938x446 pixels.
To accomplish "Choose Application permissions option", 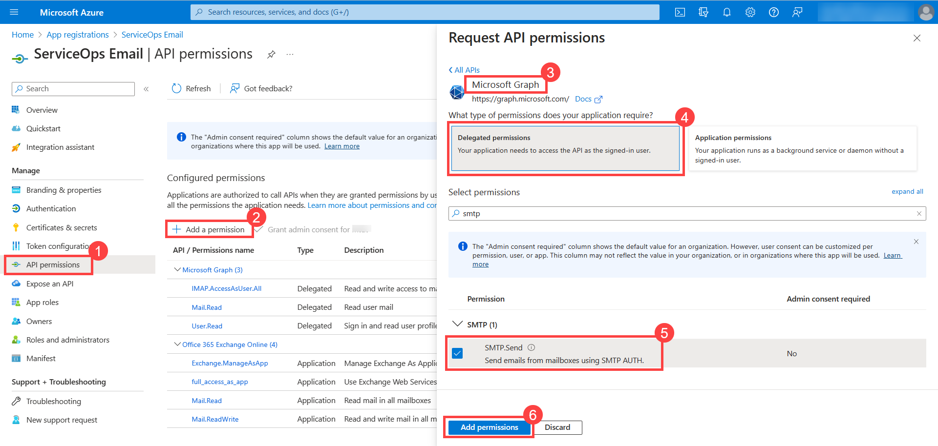I will pyautogui.click(x=802, y=148).
